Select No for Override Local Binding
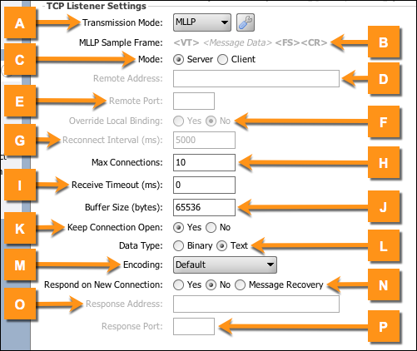 (x=211, y=121)
